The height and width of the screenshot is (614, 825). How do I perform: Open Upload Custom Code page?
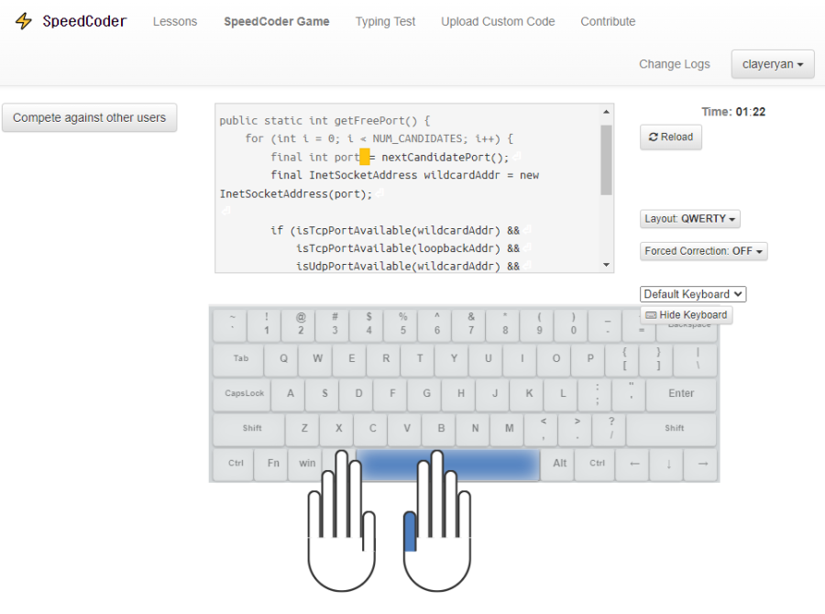[498, 22]
